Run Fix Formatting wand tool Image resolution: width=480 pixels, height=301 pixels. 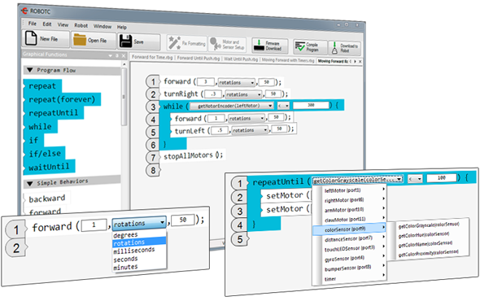click(174, 42)
